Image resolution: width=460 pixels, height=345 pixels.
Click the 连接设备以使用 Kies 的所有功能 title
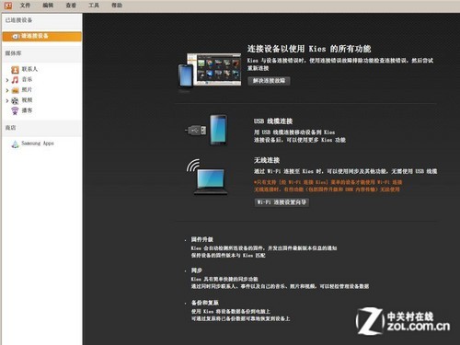coord(309,49)
